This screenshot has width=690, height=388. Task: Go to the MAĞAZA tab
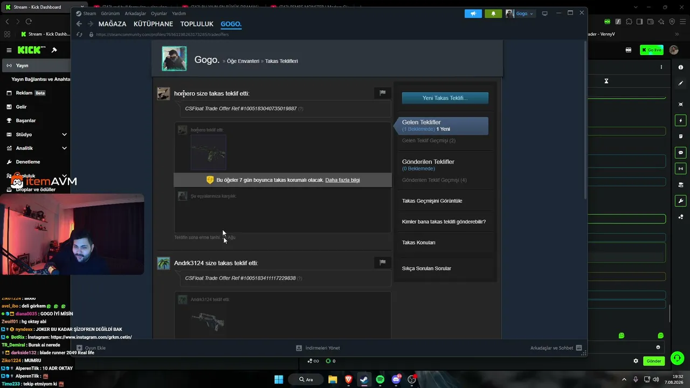click(112, 24)
